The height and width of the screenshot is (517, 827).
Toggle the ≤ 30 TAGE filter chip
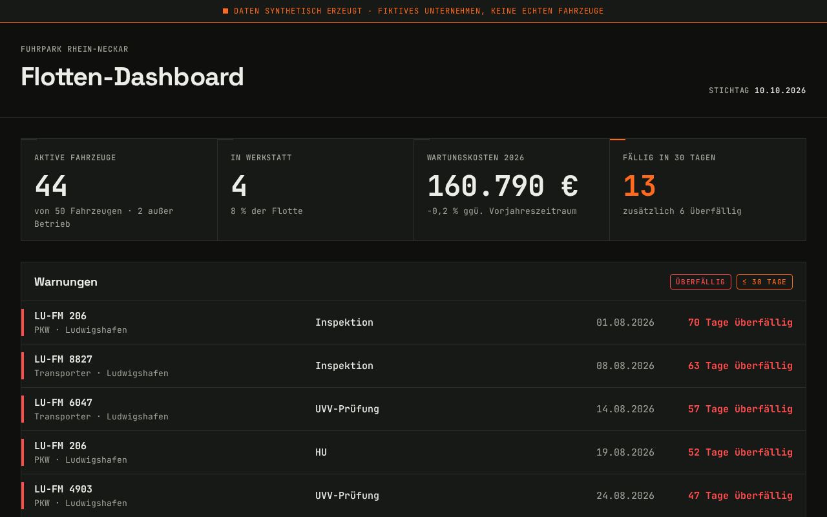pyautogui.click(x=764, y=282)
